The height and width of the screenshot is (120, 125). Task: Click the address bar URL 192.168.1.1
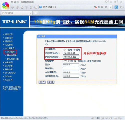point(49,7)
